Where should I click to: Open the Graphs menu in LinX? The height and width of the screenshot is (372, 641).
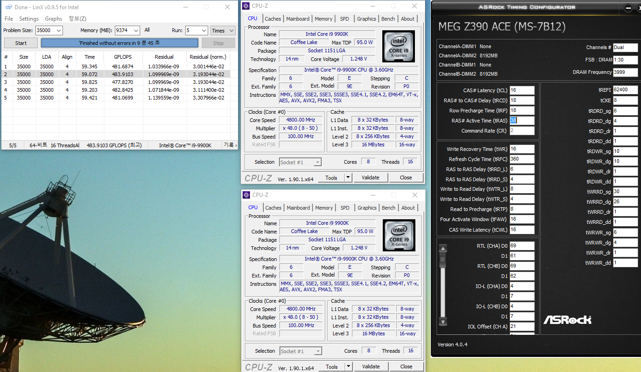click(x=53, y=19)
